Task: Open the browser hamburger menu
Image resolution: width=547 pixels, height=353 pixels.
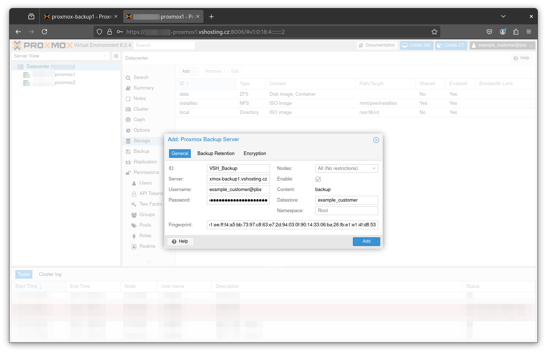Action: pos(529,32)
